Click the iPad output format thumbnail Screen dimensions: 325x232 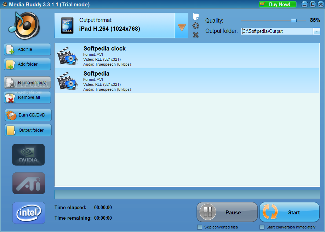[x=67, y=25]
